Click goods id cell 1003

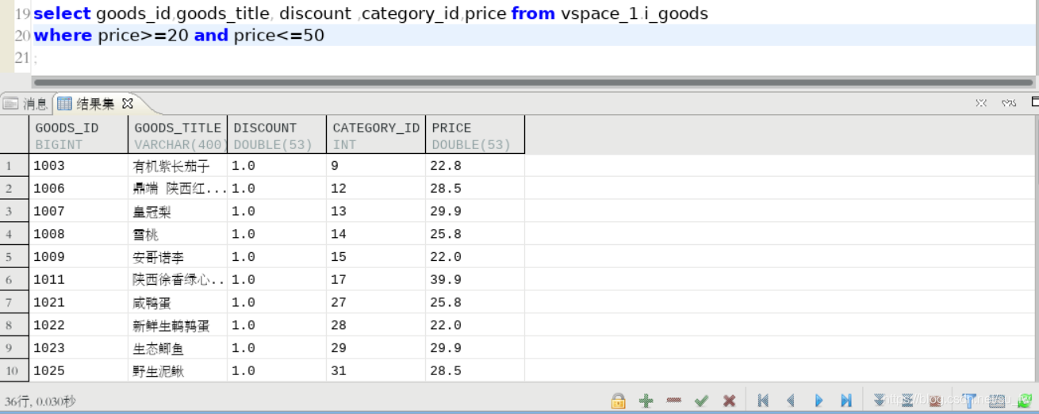(x=79, y=166)
